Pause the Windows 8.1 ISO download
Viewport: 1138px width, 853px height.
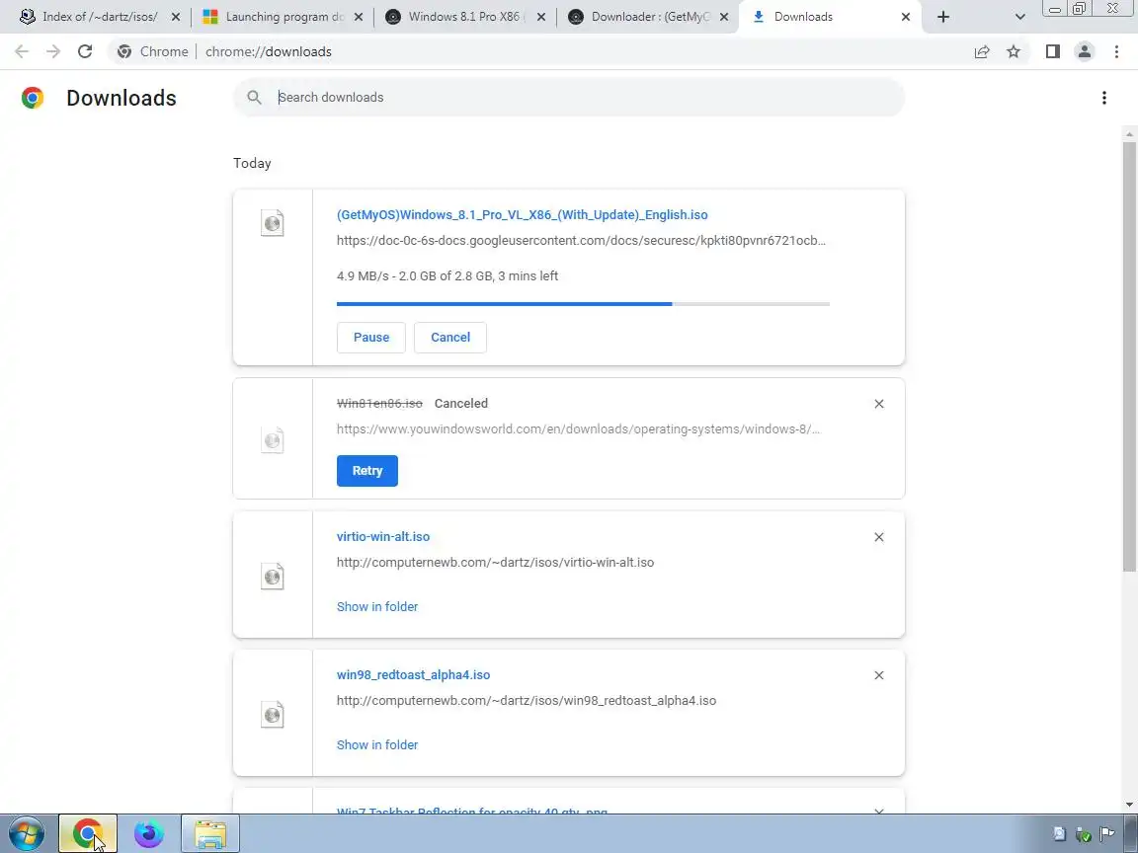[x=370, y=338]
